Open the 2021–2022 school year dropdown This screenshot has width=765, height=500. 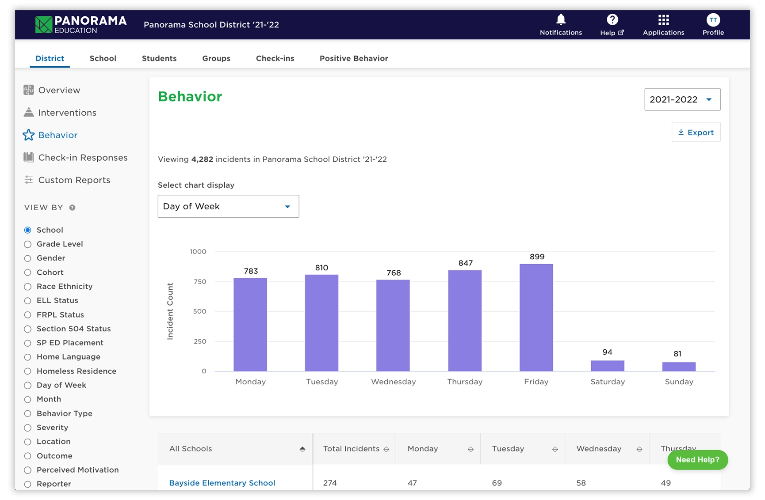pyautogui.click(x=682, y=99)
